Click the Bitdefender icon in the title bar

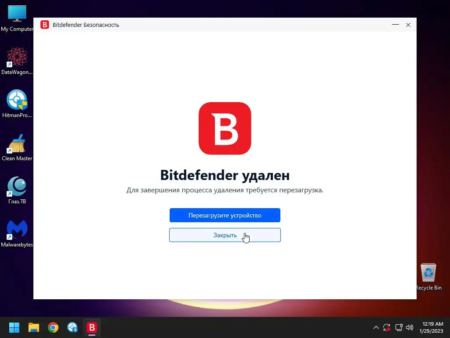pyautogui.click(x=45, y=25)
